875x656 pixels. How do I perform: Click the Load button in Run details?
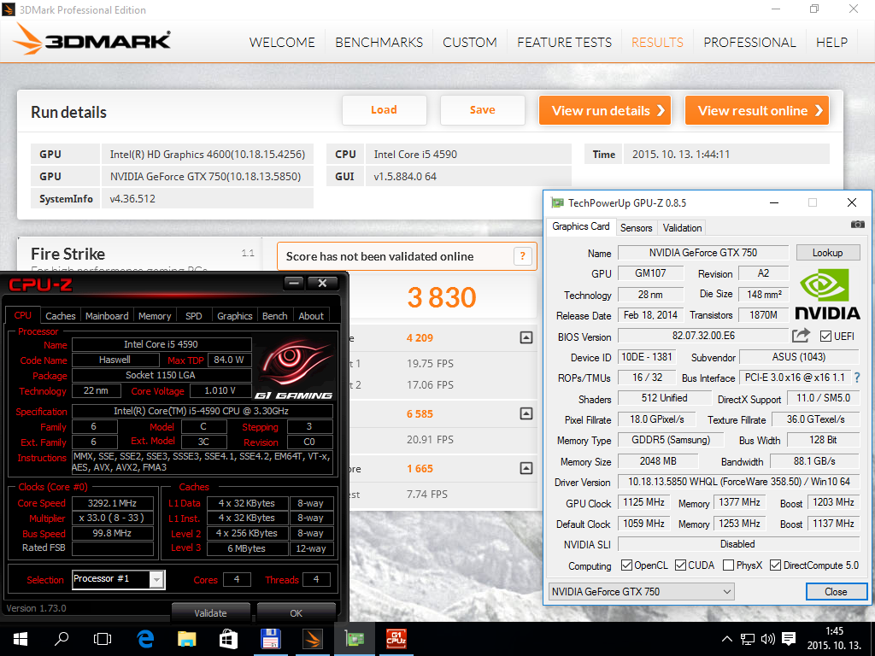tap(384, 110)
